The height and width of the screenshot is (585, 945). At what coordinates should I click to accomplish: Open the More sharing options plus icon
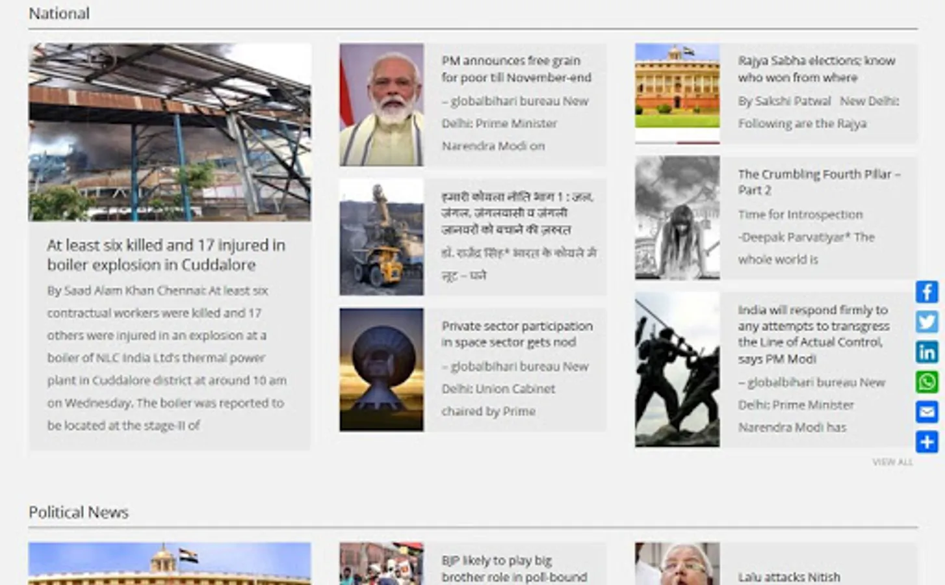pos(927,441)
